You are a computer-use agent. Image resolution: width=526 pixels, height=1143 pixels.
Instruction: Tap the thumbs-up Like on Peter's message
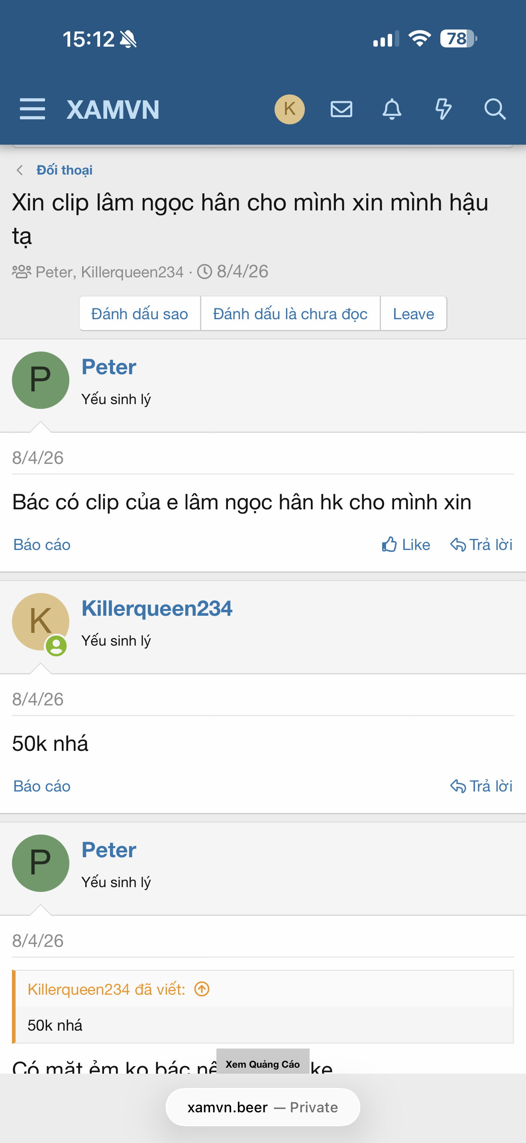(x=406, y=544)
